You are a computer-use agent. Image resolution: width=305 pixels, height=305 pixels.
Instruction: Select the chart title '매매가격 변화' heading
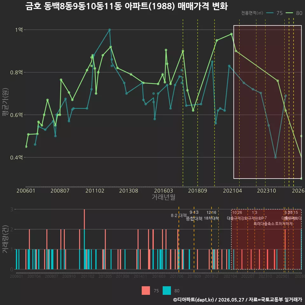point(202,6)
